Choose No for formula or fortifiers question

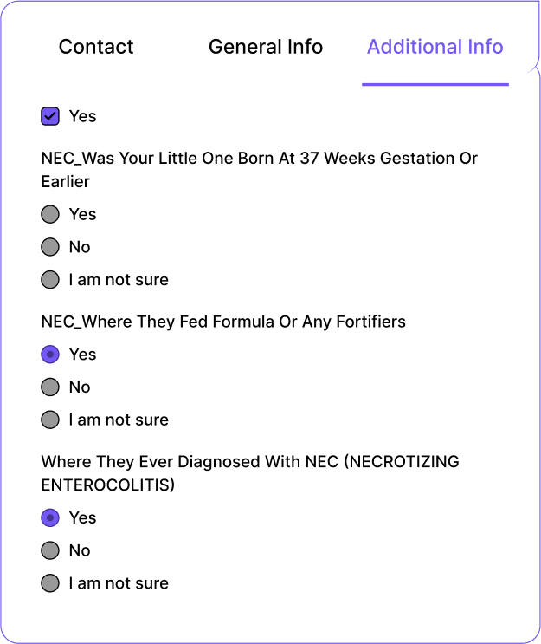[50, 387]
